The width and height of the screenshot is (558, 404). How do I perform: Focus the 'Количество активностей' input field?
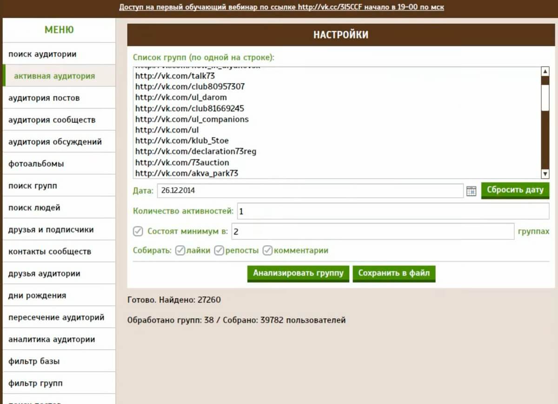393,211
